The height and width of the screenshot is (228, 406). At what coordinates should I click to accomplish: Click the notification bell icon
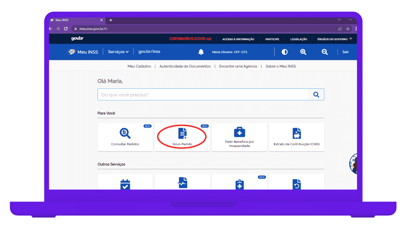(x=201, y=52)
